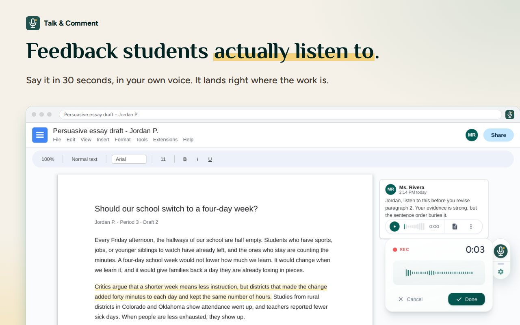520x325 pixels.
Task: Open the File menu
Action: [x=57, y=139]
